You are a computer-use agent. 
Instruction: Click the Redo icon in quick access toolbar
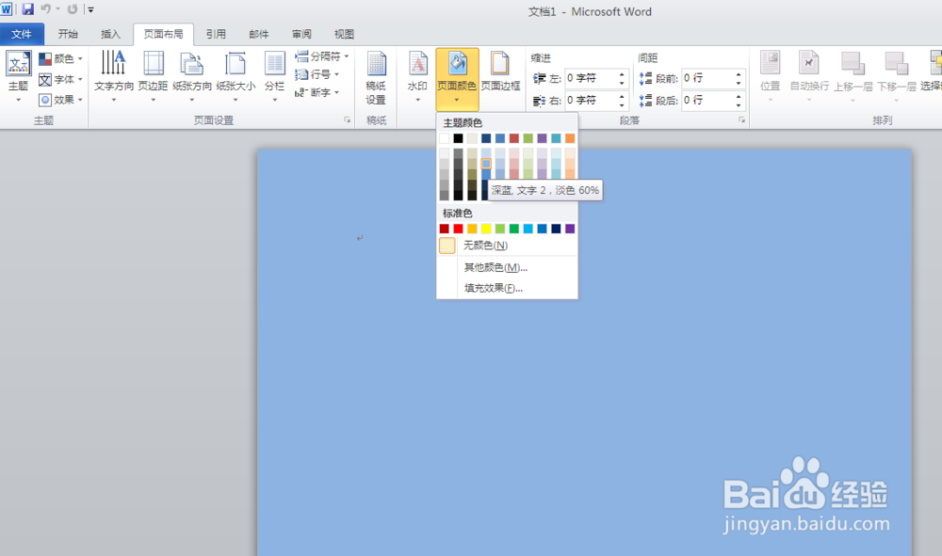click(x=73, y=9)
